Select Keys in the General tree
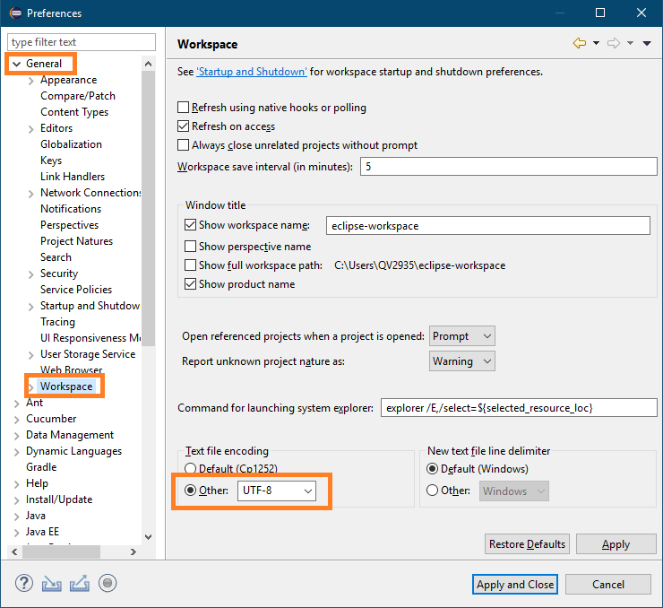 click(51, 161)
